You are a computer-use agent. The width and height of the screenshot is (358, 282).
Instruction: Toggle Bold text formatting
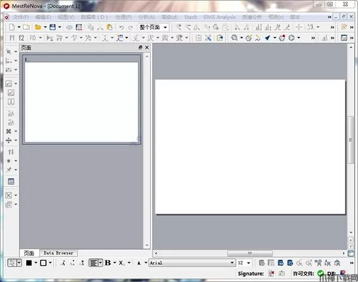coord(107,262)
